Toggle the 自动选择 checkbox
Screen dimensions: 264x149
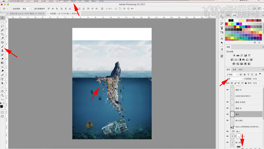11,9
